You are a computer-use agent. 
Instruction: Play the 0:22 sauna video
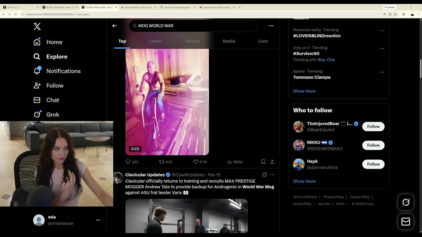(167, 102)
